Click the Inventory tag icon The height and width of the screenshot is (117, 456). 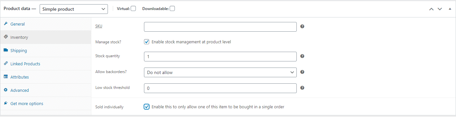(x=6, y=37)
